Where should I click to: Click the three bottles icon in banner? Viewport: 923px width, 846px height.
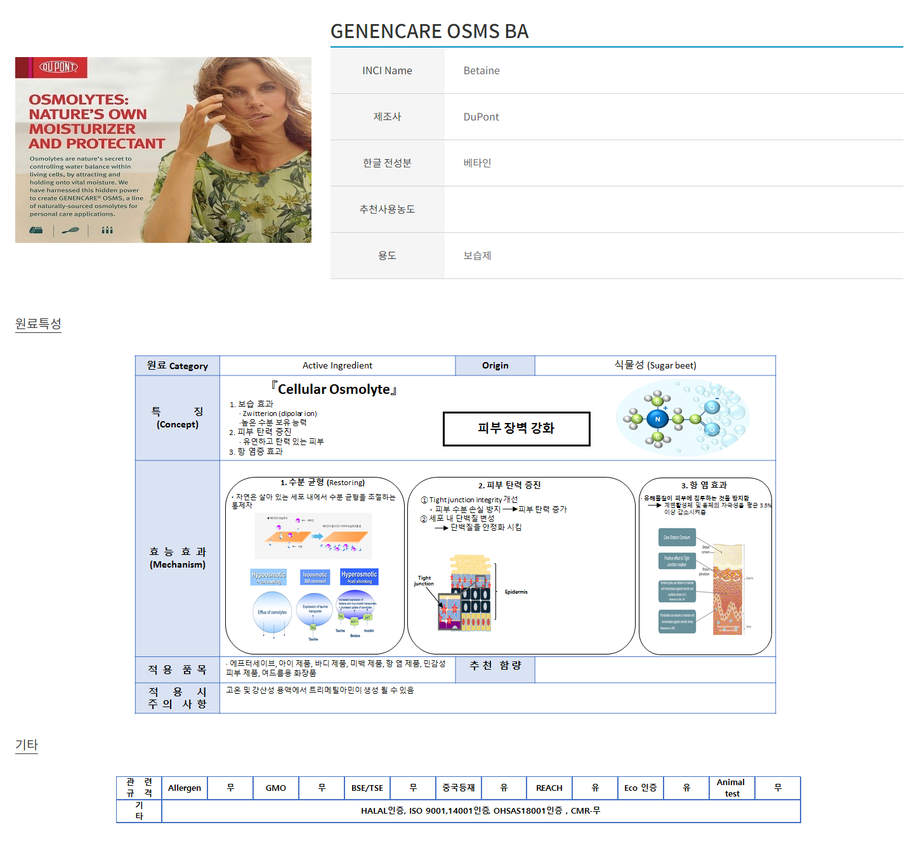coord(107,230)
